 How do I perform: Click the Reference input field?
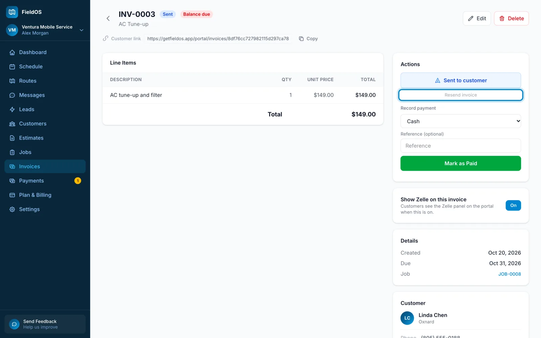[x=461, y=146]
